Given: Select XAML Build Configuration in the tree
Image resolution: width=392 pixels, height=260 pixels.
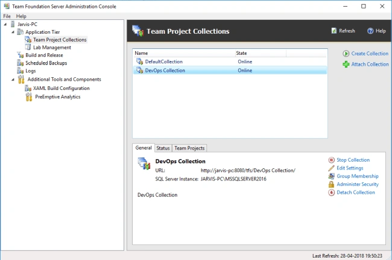Looking at the screenshot, I should point(62,88).
